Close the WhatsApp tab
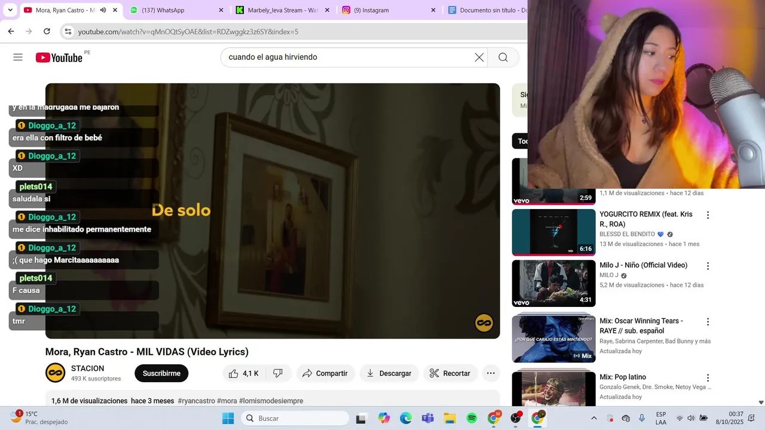The width and height of the screenshot is (765, 430). point(221,10)
